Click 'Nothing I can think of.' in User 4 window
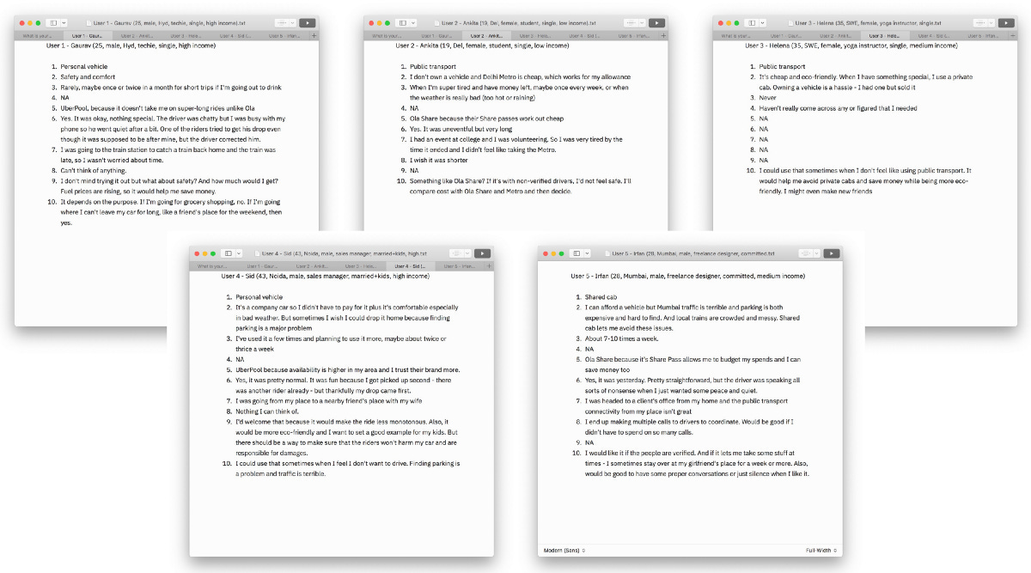The image size is (1031, 573). point(267,411)
